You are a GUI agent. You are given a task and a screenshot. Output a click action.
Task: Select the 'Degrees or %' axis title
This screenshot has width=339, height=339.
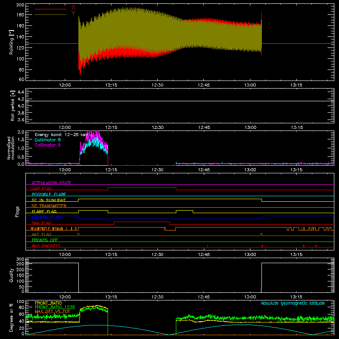click(x=11, y=317)
